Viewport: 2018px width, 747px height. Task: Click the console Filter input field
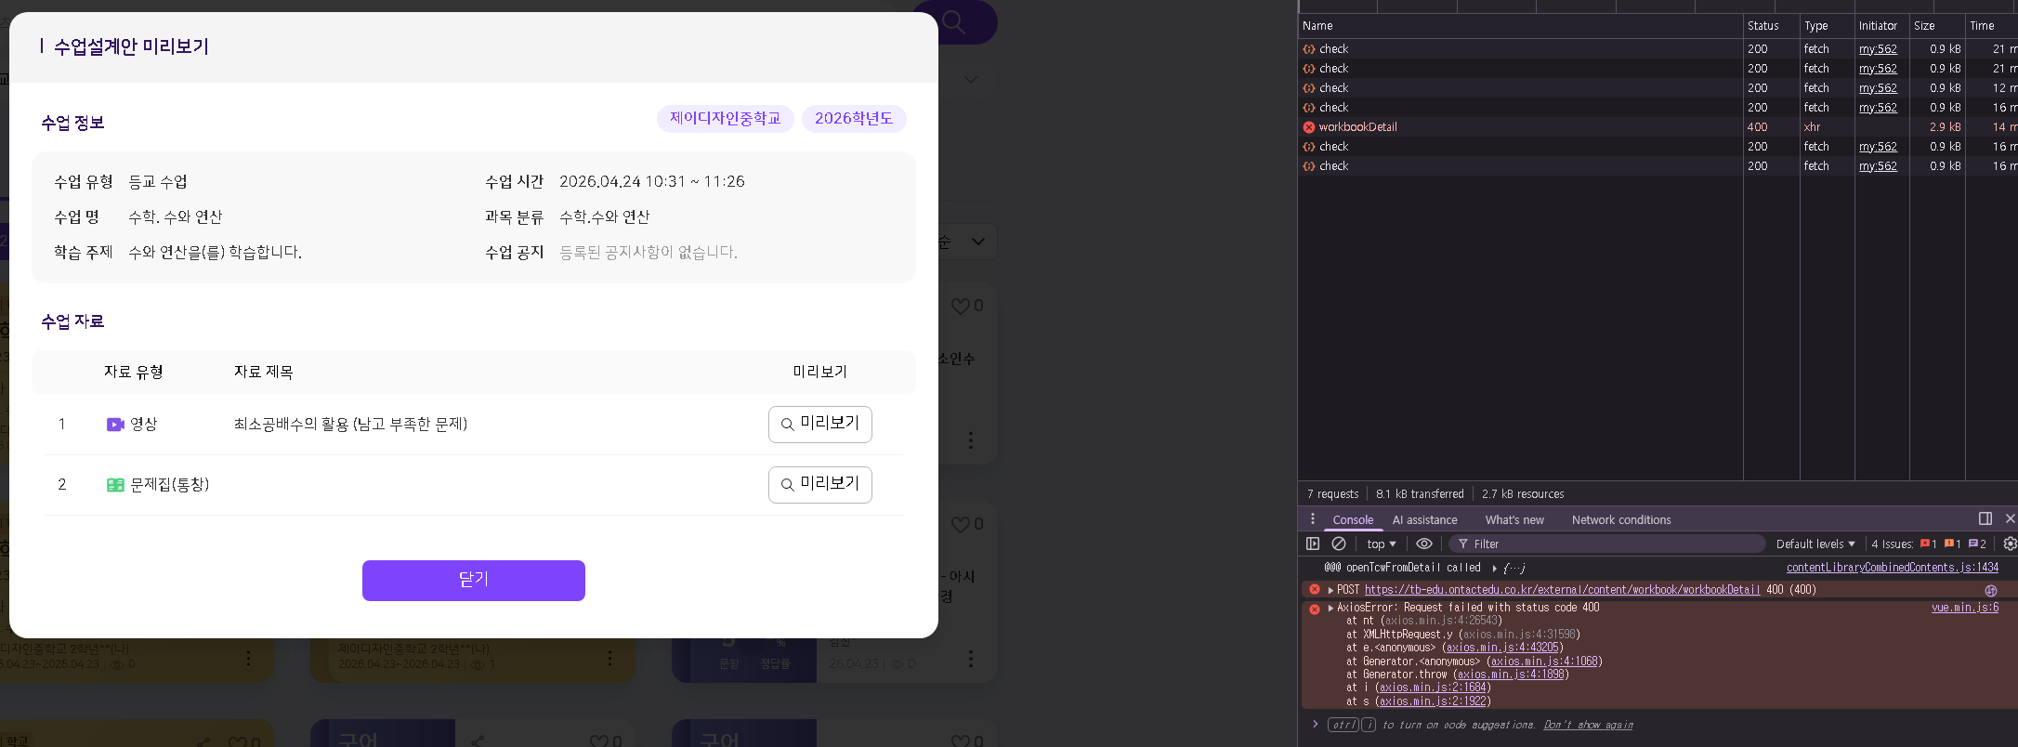point(1612,544)
